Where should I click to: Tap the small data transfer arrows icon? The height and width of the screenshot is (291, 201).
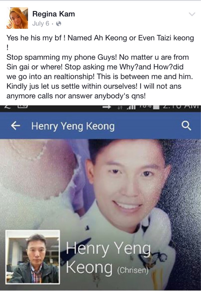click(120, 107)
